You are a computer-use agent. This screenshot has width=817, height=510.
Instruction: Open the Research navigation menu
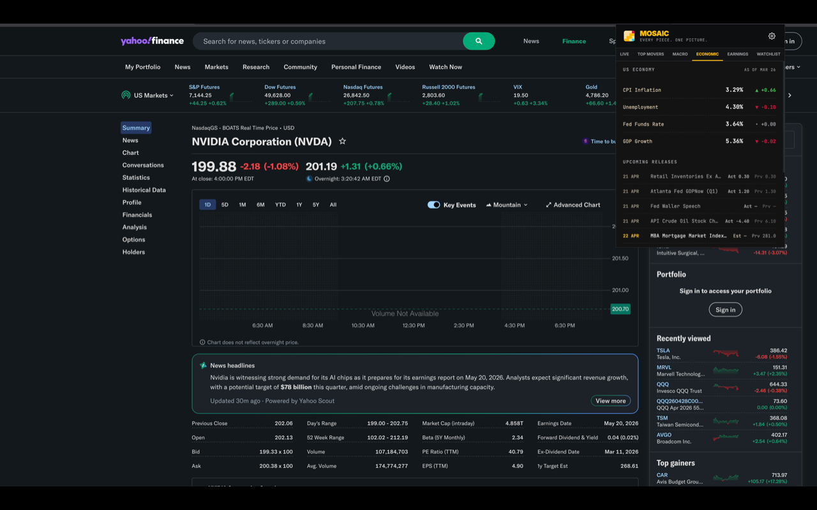pos(256,67)
